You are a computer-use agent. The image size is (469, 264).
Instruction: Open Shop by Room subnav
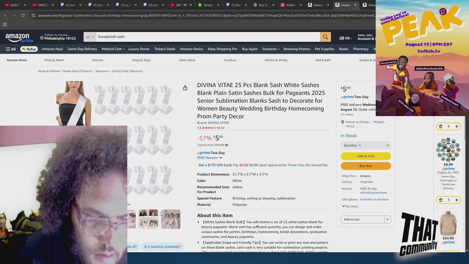pos(54,60)
